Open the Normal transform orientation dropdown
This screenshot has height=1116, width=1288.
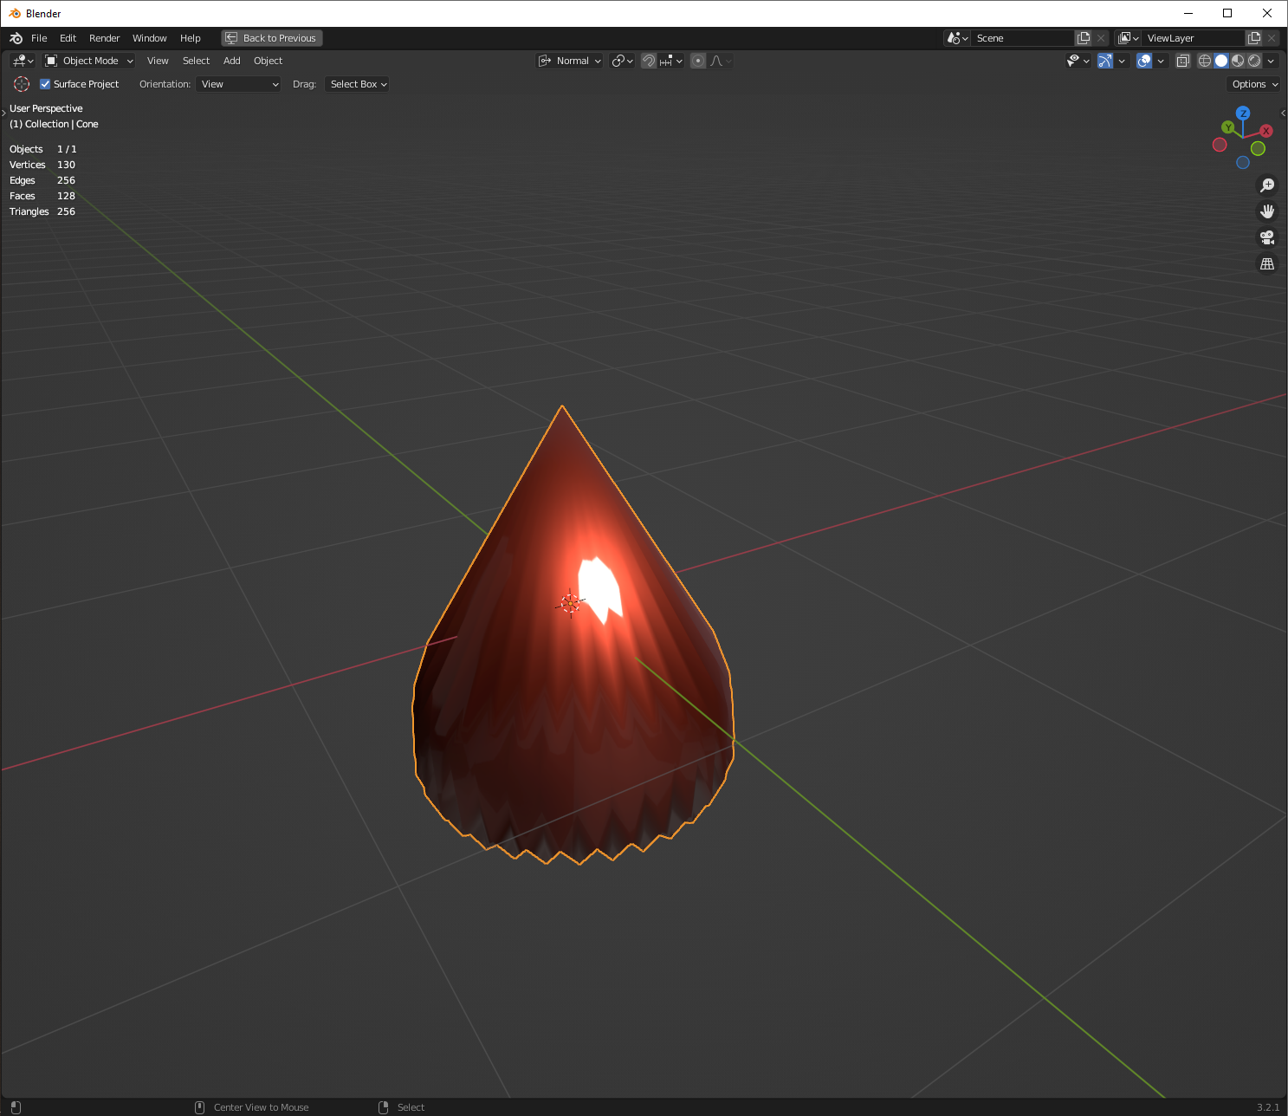click(x=569, y=61)
